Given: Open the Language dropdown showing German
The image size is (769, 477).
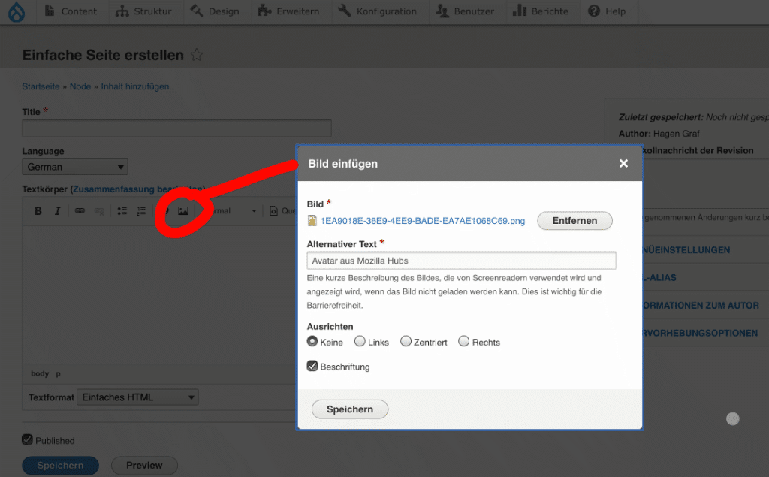Looking at the screenshot, I should [75, 167].
